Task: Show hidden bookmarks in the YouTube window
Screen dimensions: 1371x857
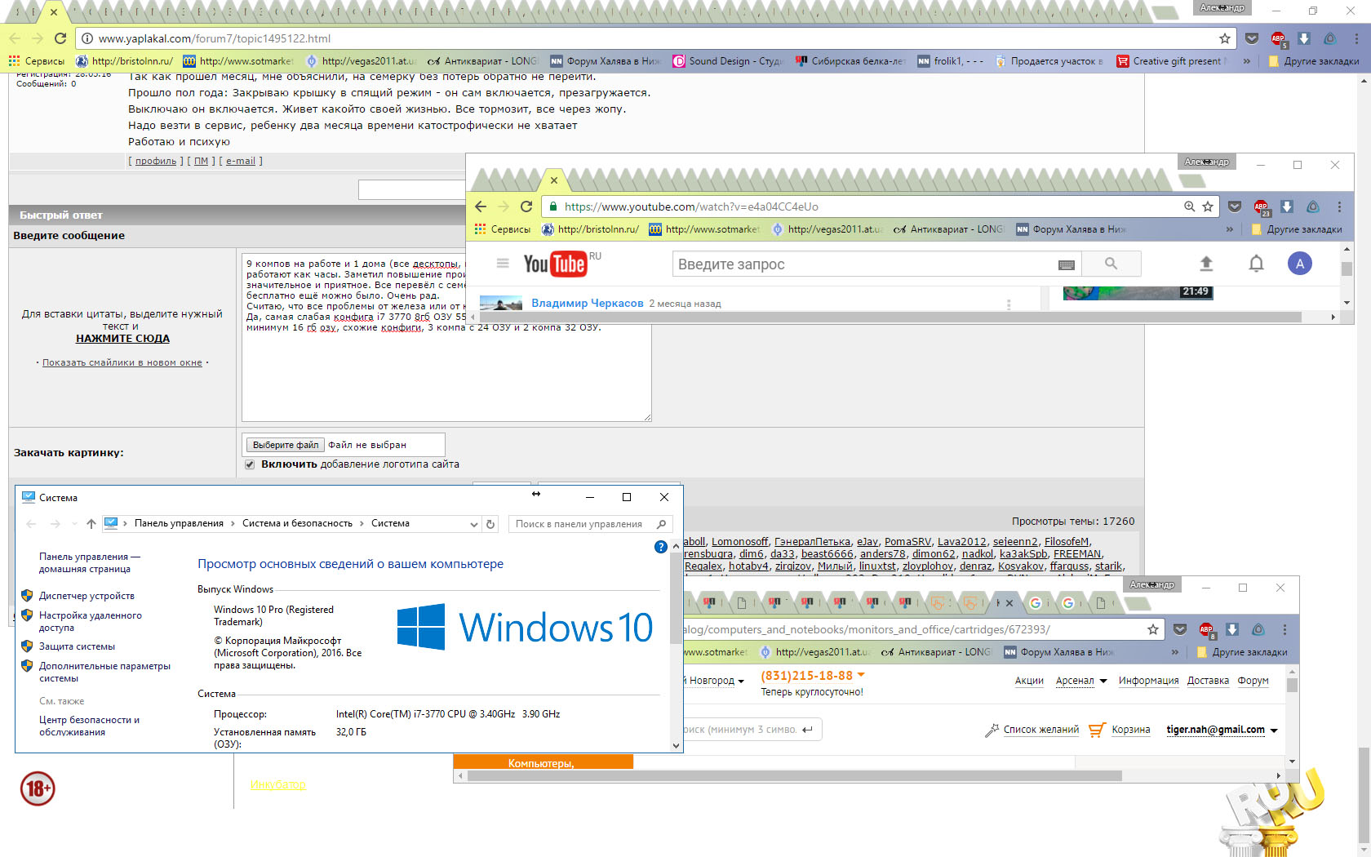Action: [1230, 229]
